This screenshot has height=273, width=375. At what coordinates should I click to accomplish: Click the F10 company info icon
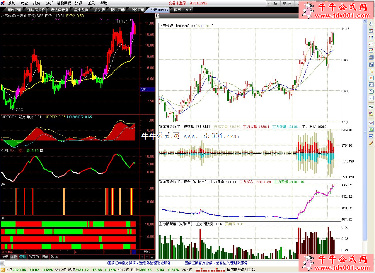pos(371,64)
